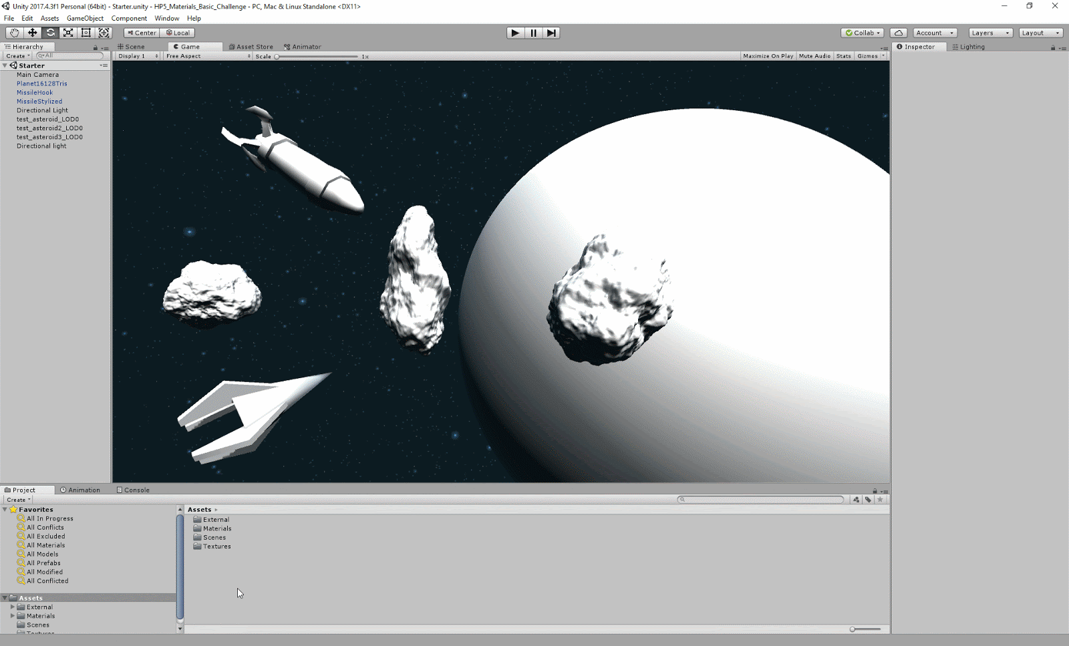Click the Center pivot button
This screenshot has height=646, width=1069.
[x=142, y=33]
